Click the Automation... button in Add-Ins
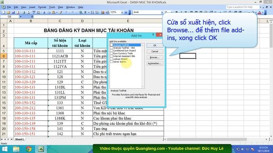Viewport: 273px width, 153px height. 155,63
